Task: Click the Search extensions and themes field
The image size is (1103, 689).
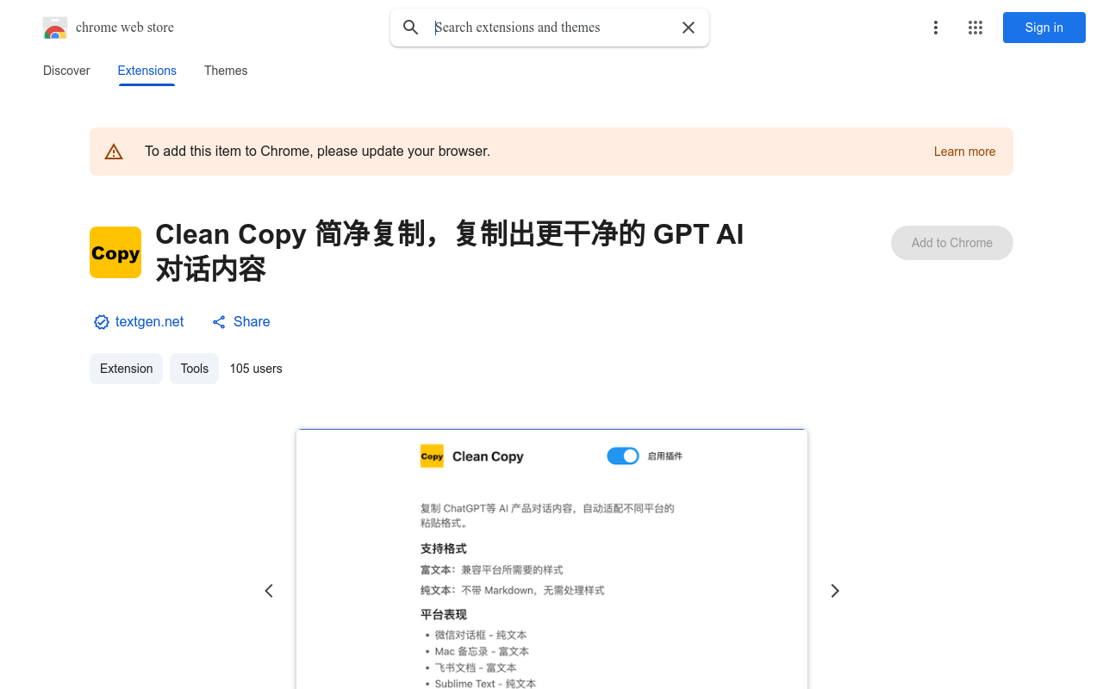Action: coord(551,28)
